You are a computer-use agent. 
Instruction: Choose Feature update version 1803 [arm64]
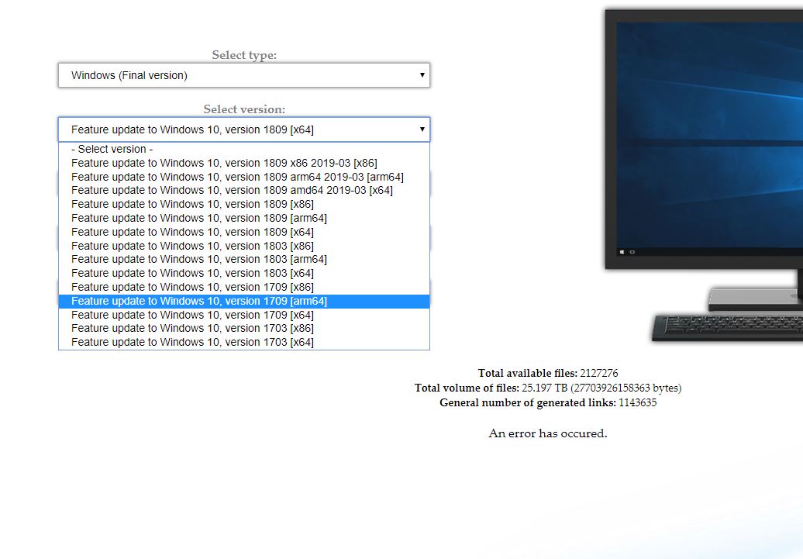tap(243, 259)
